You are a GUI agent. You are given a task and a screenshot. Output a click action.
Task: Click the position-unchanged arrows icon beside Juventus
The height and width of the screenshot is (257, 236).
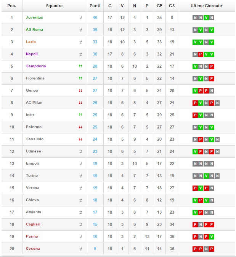pos(81,18)
